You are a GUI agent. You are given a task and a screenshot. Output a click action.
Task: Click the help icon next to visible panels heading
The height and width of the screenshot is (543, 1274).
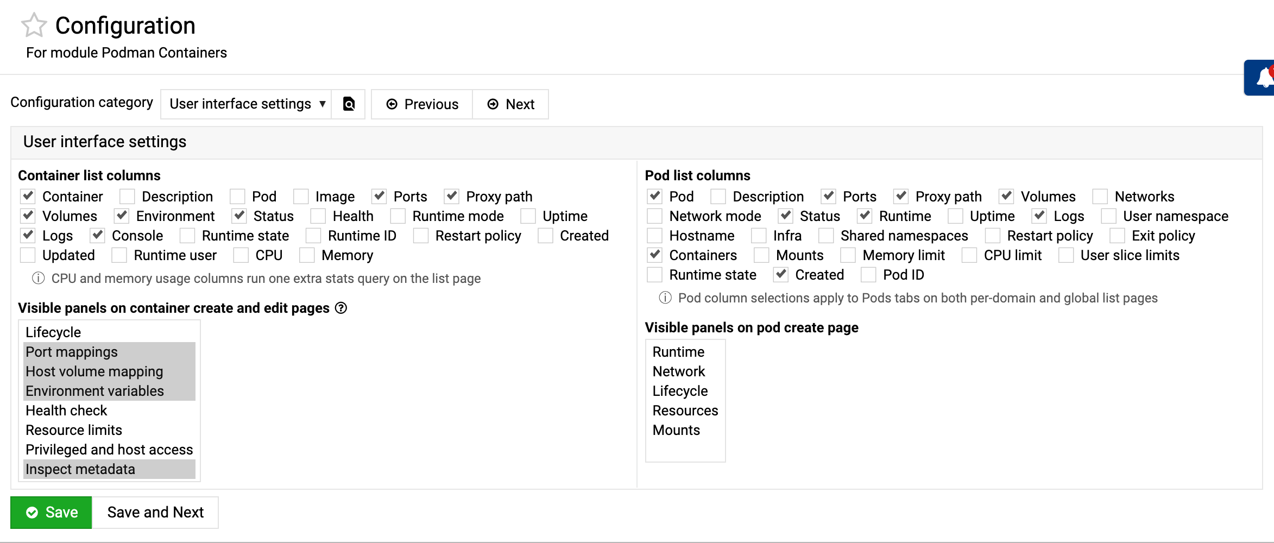[341, 308]
